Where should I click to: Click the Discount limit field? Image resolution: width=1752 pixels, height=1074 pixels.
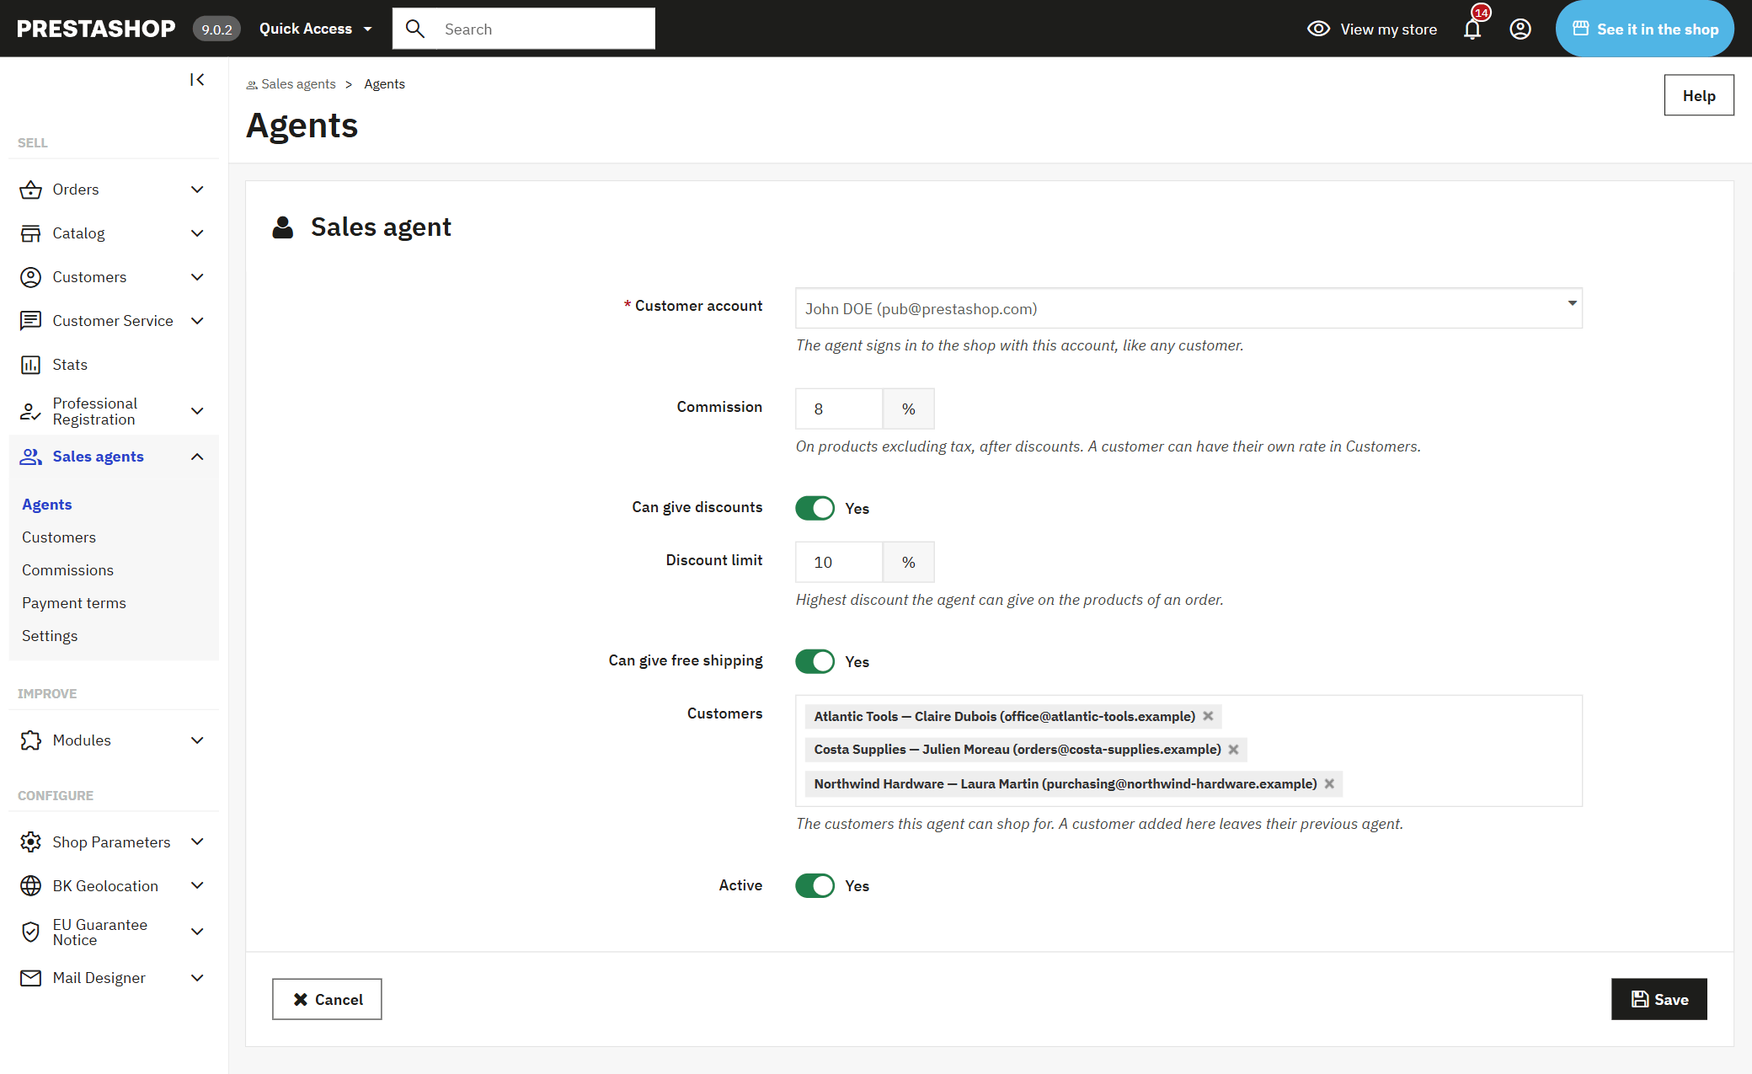coord(839,562)
